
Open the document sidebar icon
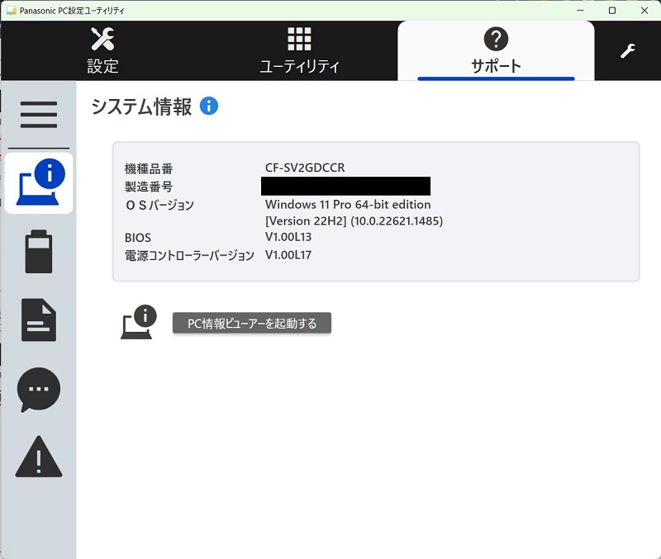coord(39,320)
